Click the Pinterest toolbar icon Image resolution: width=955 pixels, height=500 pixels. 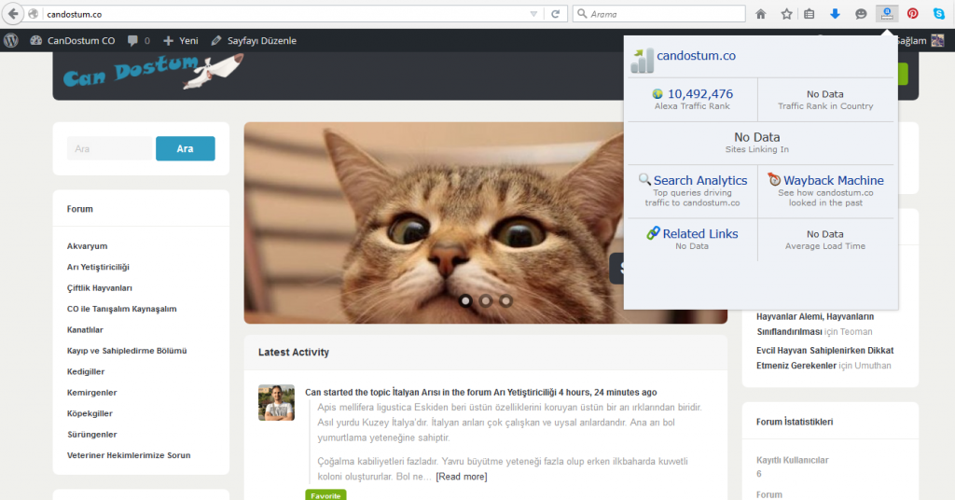coord(912,14)
